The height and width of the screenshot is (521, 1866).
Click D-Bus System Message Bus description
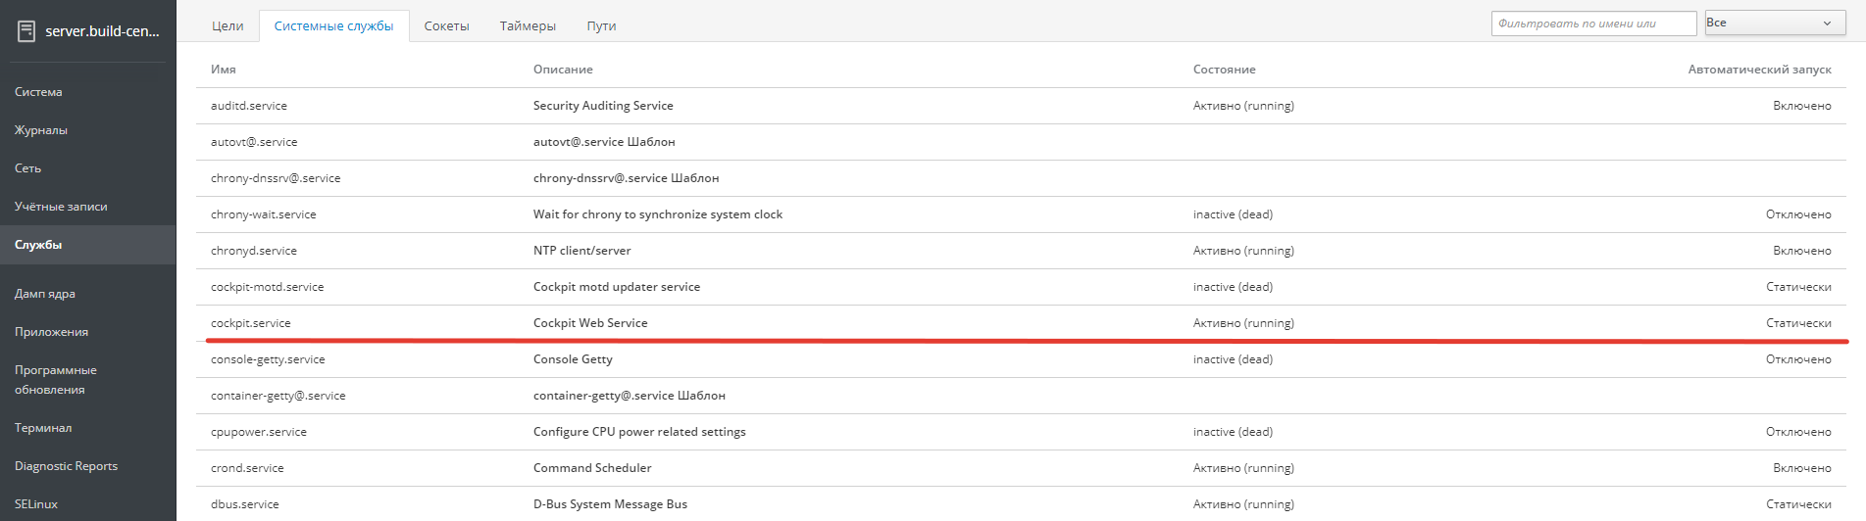[x=610, y=504]
